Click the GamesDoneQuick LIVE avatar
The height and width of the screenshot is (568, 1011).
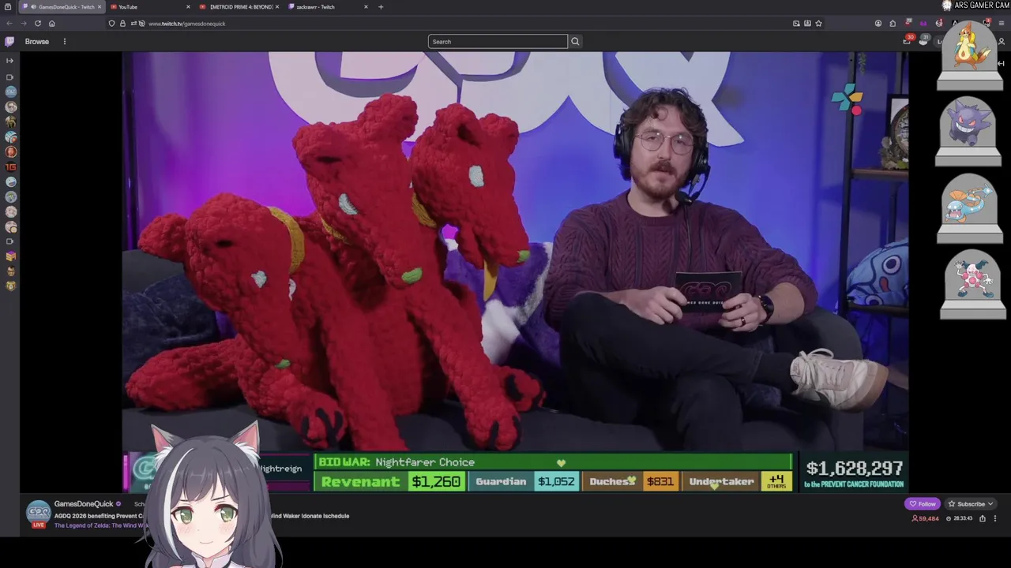[38, 514]
